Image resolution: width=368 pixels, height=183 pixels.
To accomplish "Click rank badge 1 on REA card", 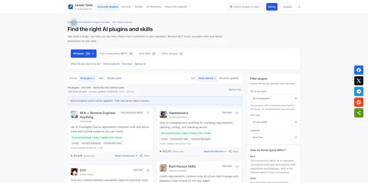I will point(148,113).
